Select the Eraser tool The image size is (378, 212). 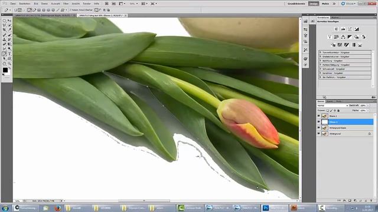click(x=4, y=44)
